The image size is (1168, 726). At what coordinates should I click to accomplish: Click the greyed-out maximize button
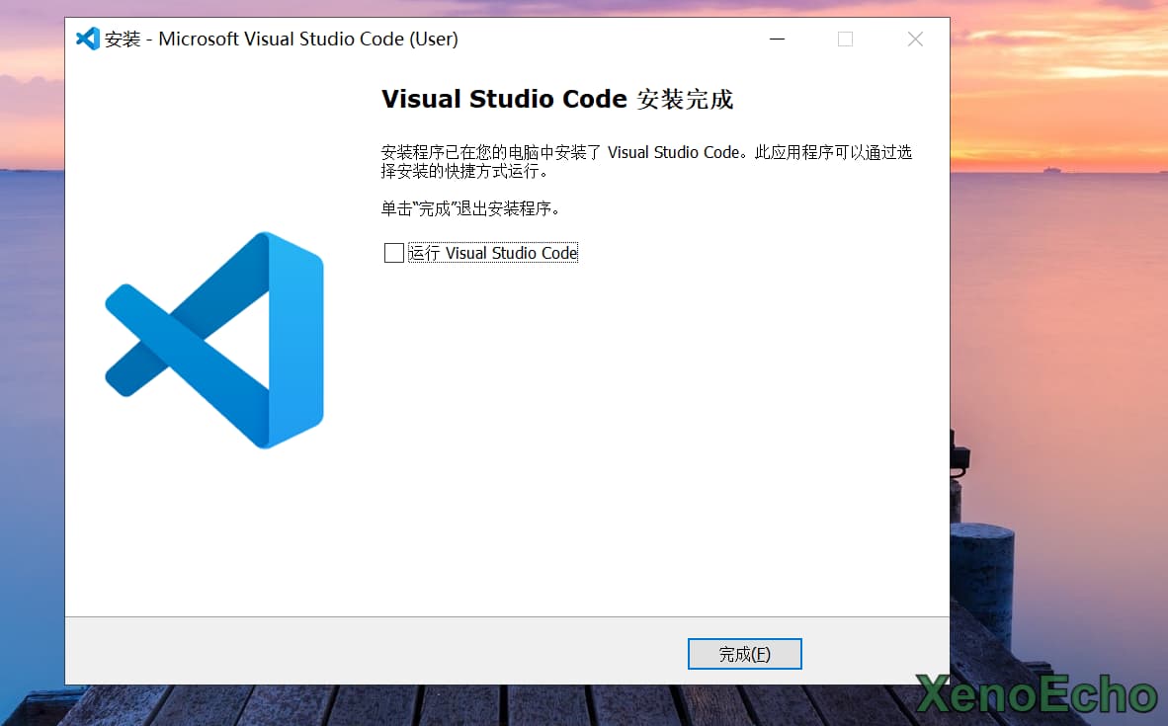[x=845, y=40]
